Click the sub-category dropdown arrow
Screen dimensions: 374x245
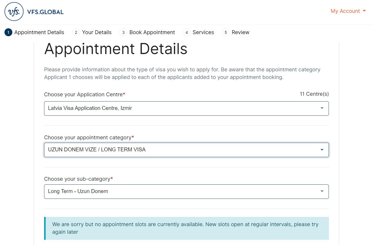click(322, 191)
